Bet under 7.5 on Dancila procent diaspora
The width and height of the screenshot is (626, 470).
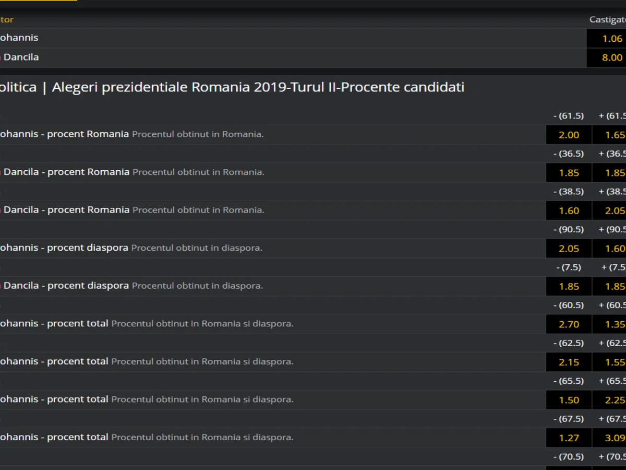click(569, 286)
